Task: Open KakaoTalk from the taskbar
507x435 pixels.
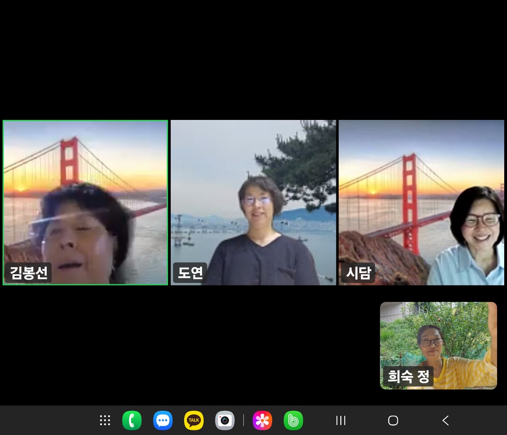Action: (x=194, y=420)
